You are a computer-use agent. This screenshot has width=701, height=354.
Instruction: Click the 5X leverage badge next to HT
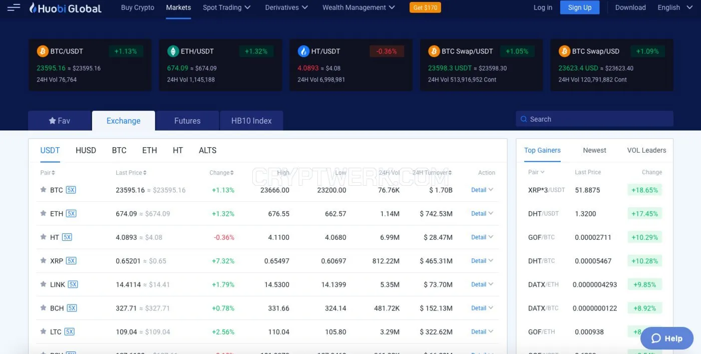pyautogui.click(x=67, y=237)
